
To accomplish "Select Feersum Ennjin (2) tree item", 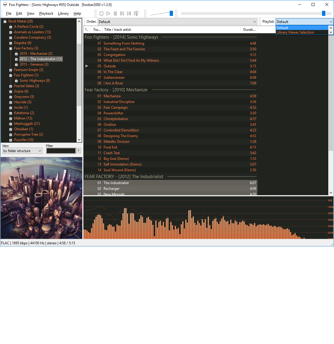I will (x=29, y=70).
